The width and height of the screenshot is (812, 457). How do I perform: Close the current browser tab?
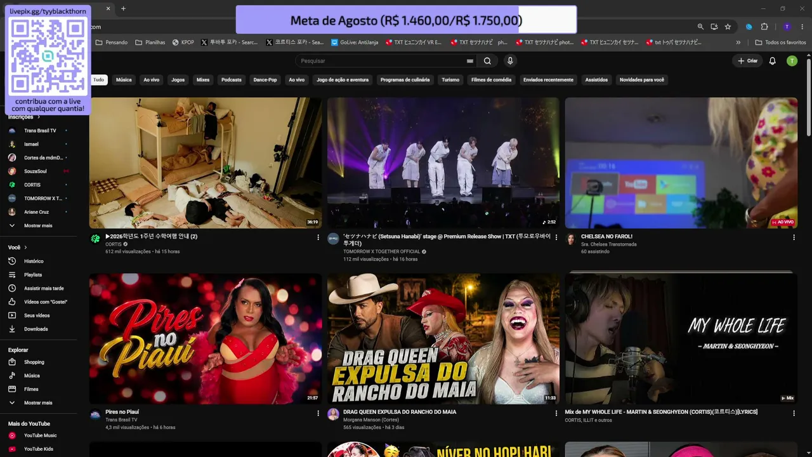108,8
